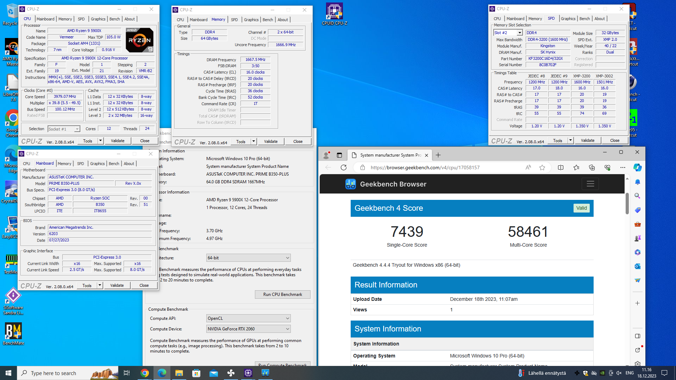
Task: Open Task View on taskbar
Action: coord(127,373)
